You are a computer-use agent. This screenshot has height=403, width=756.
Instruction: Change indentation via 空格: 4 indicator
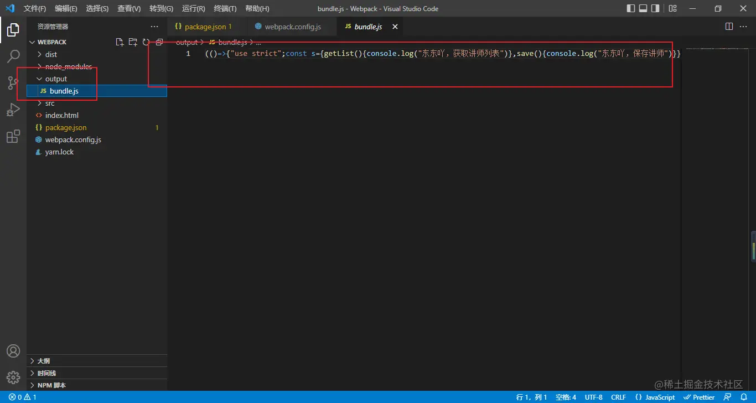(566, 397)
